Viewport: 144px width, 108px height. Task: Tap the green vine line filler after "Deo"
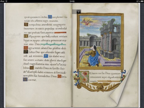point(53,44)
